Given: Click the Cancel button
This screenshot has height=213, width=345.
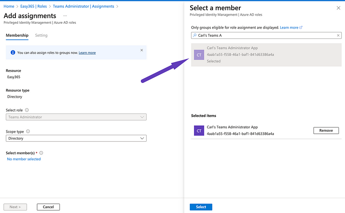Looking at the screenshot, I should 48,207.
